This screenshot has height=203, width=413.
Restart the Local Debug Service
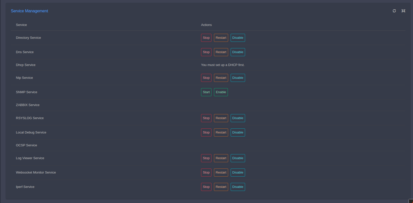tap(221, 132)
